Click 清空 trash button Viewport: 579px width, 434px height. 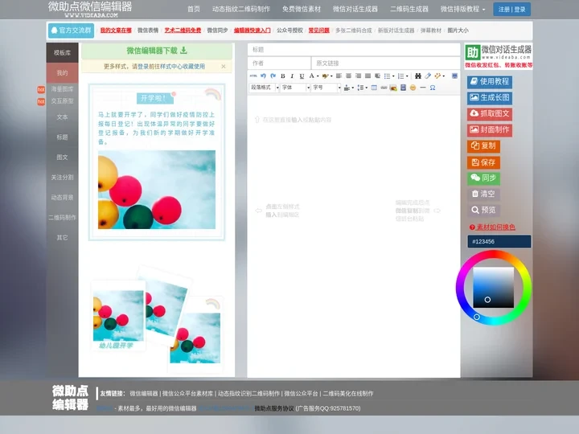pyautogui.click(x=484, y=194)
